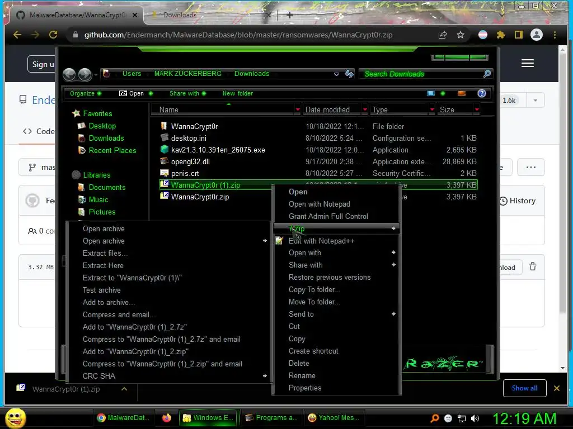Click the Explorer forward arrow button

point(85,74)
